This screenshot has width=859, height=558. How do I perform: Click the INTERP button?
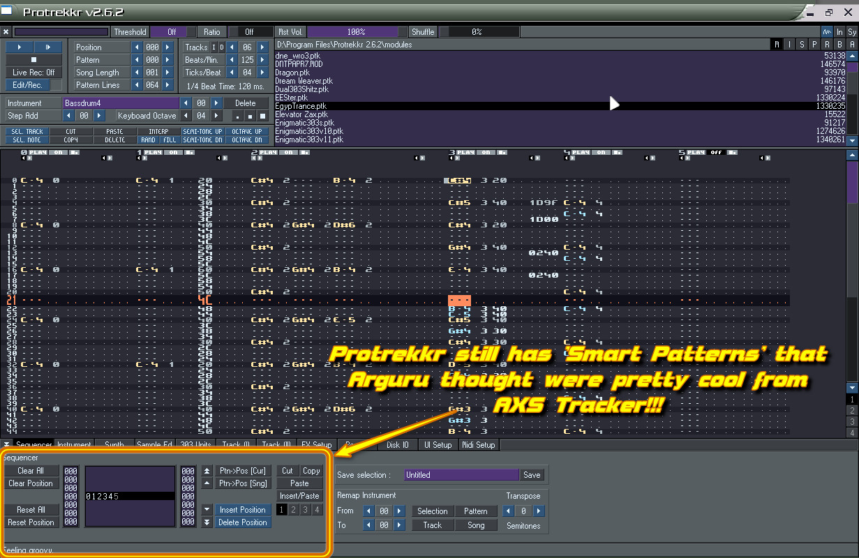[x=158, y=131]
